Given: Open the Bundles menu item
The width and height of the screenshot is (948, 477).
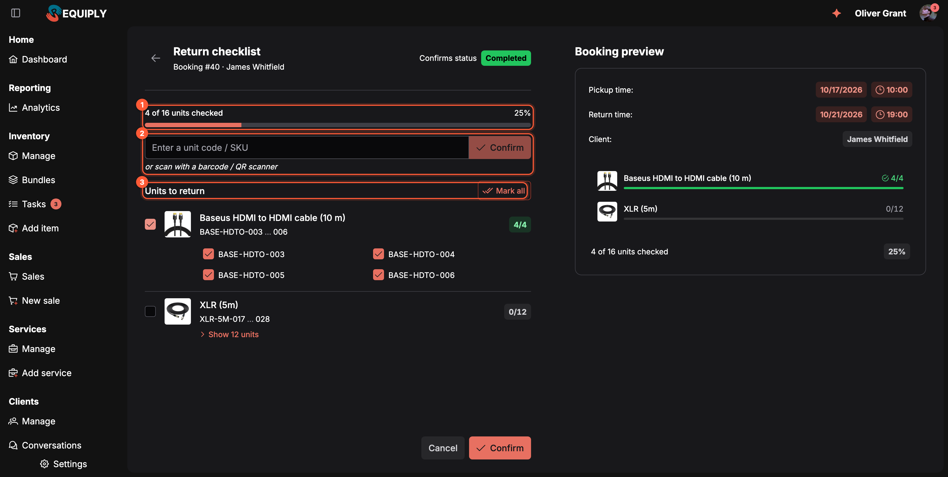Looking at the screenshot, I should coord(32,180).
